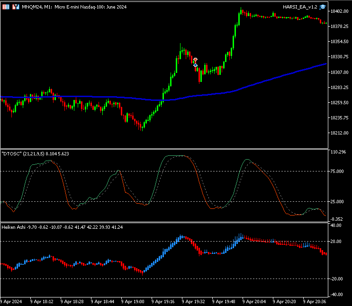The width and height of the screenshot is (352, 306).
Task: Click price level 18330.75 on the scale
Action: 339,57
